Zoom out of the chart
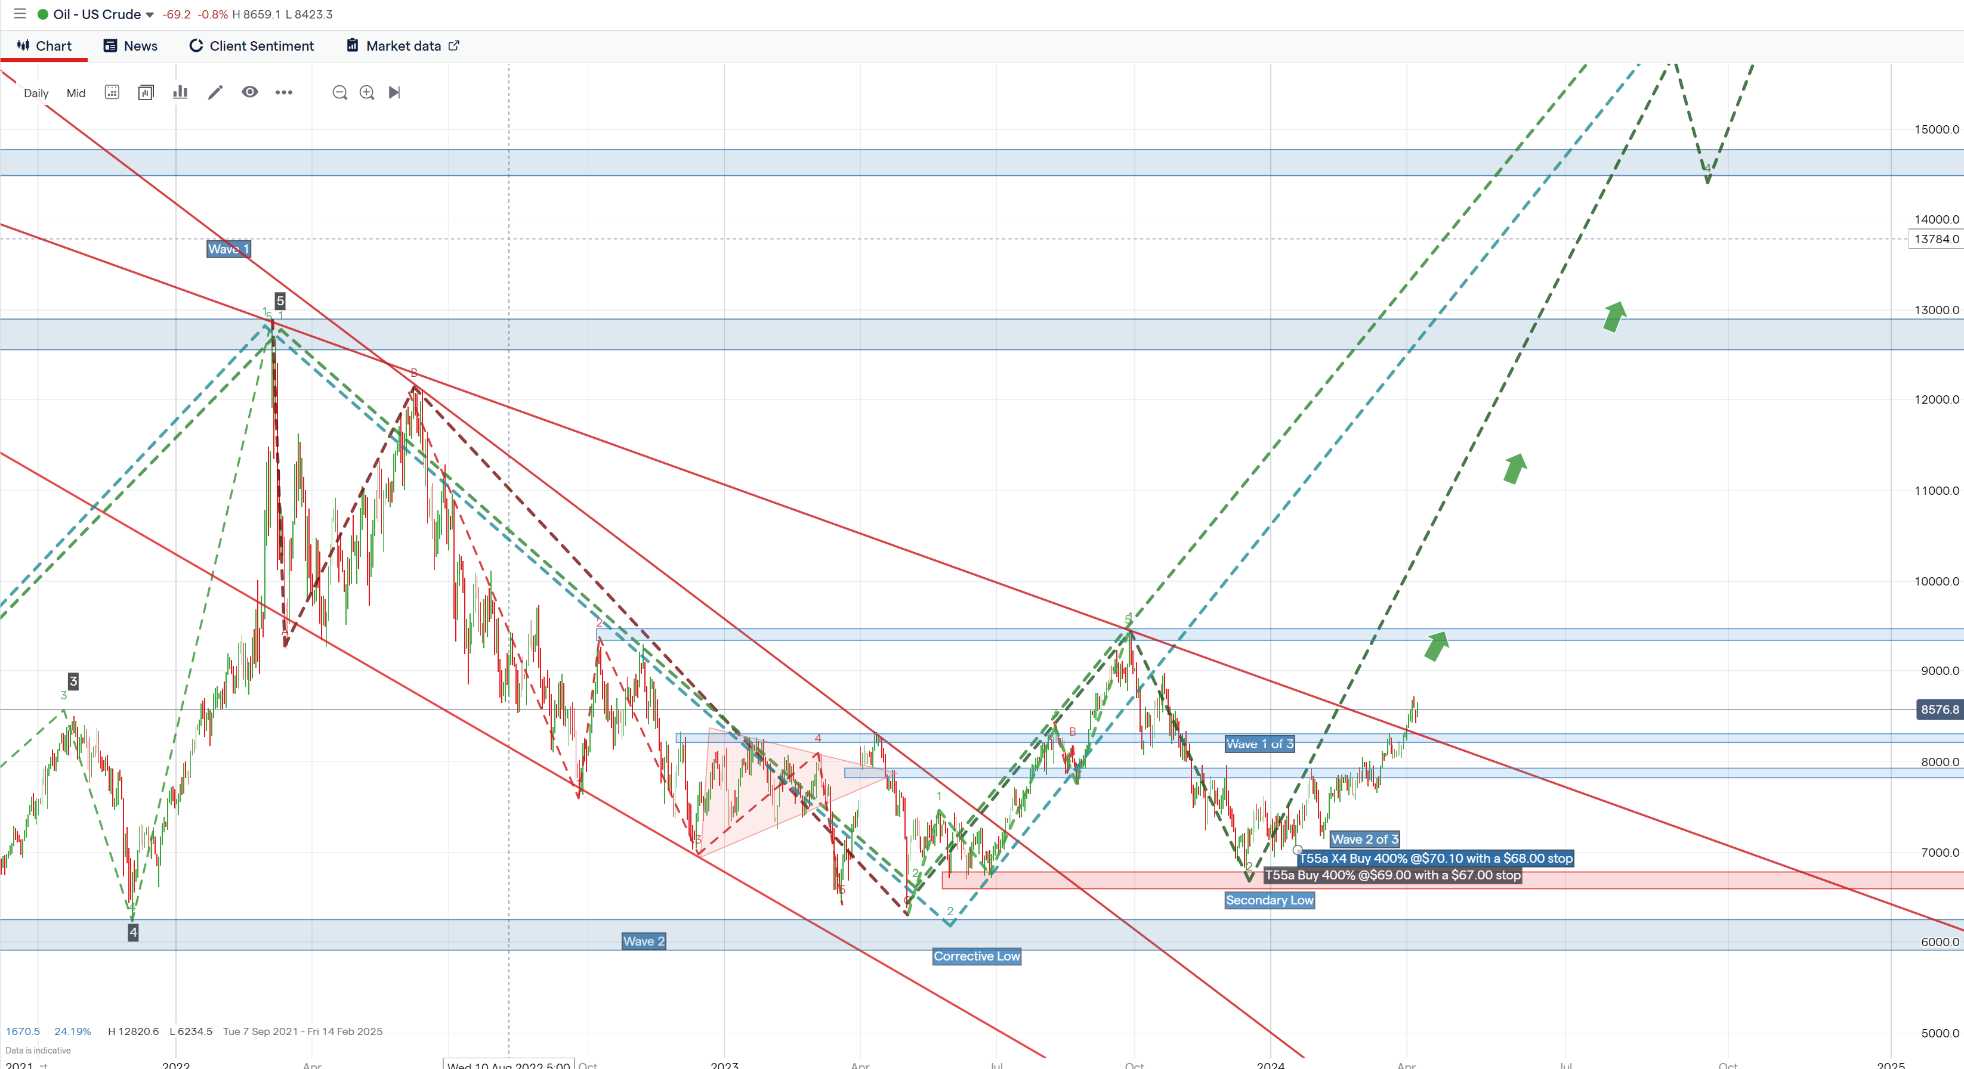This screenshot has width=1964, height=1069. [340, 92]
